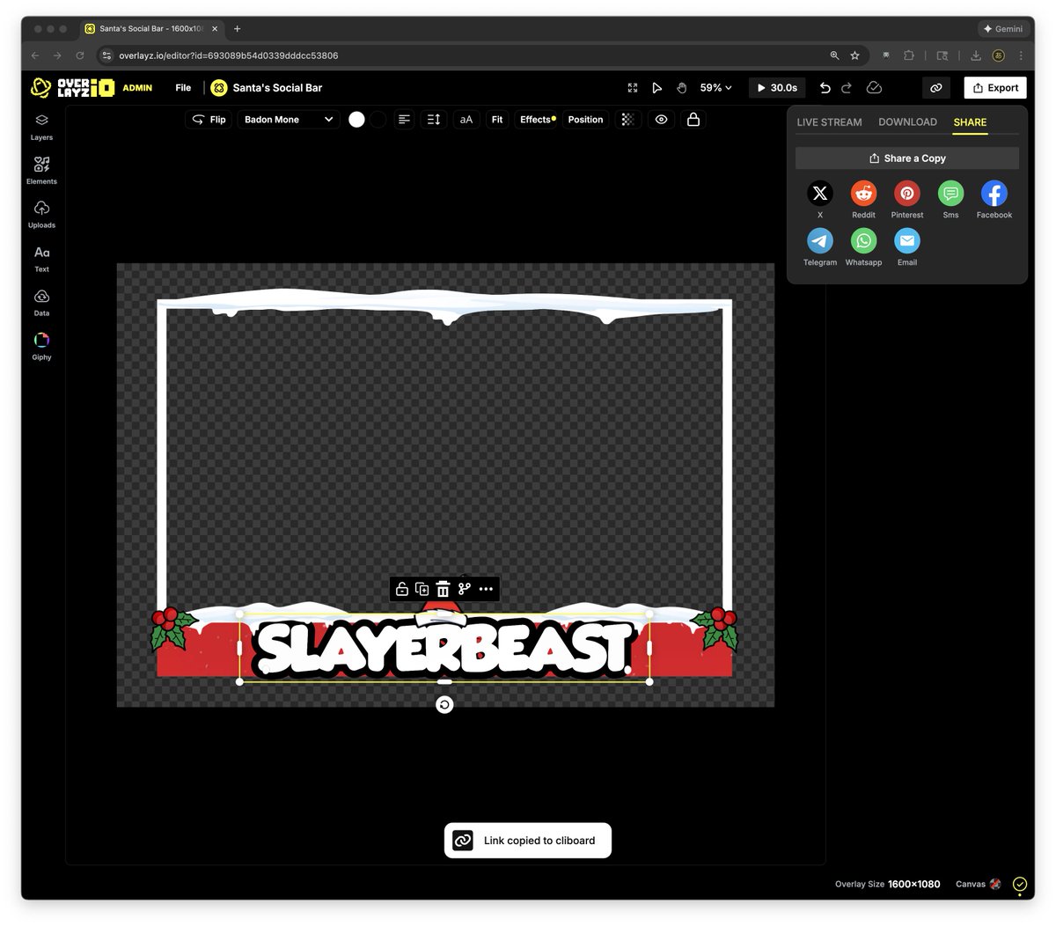Open the Effects options

(x=538, y=120)
